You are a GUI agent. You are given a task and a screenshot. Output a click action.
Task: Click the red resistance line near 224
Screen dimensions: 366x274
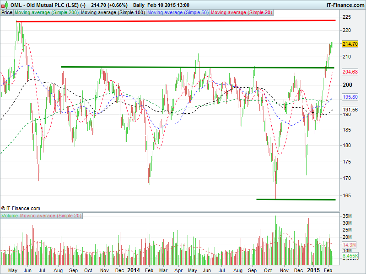(x=176, y=21)
